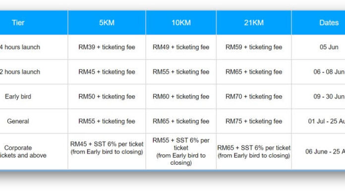Click the Corporate tier cell
345x191 pixels.
click(x=34, y=152)
